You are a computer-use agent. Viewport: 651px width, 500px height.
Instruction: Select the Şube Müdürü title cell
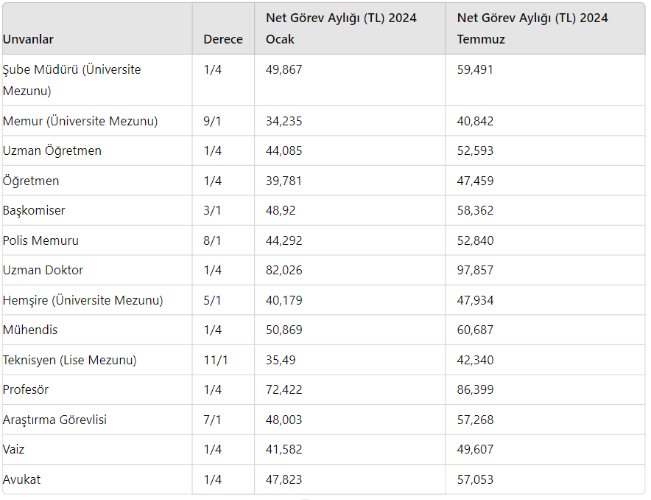71,80
